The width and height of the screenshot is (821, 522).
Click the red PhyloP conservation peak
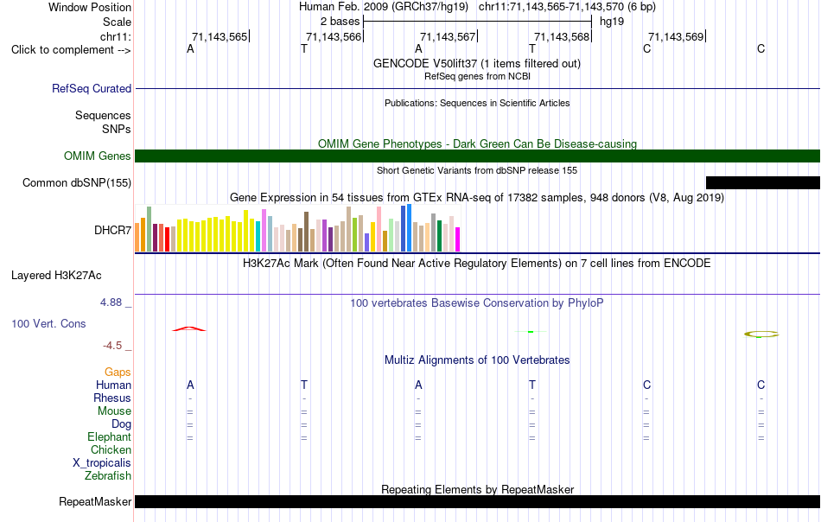click(189, 328)
